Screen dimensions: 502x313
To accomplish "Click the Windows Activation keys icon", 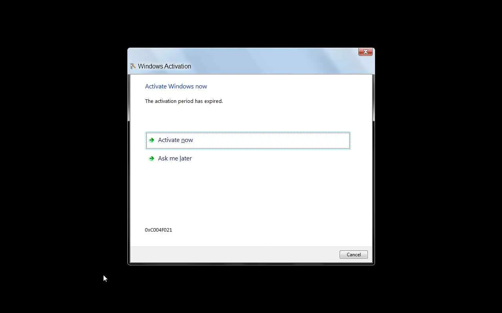I will (x=133, y=66).
